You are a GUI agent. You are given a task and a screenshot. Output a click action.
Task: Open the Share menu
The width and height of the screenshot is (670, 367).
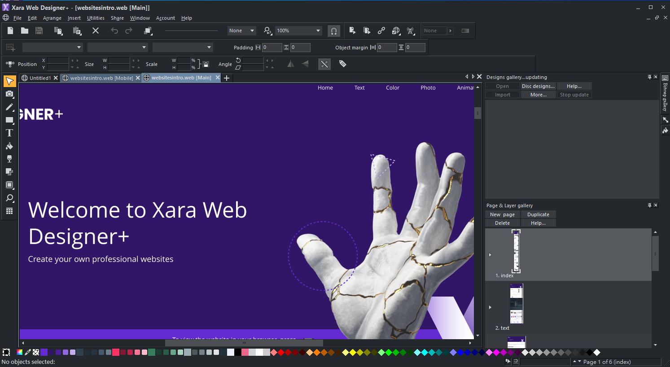tap(117, 18)
